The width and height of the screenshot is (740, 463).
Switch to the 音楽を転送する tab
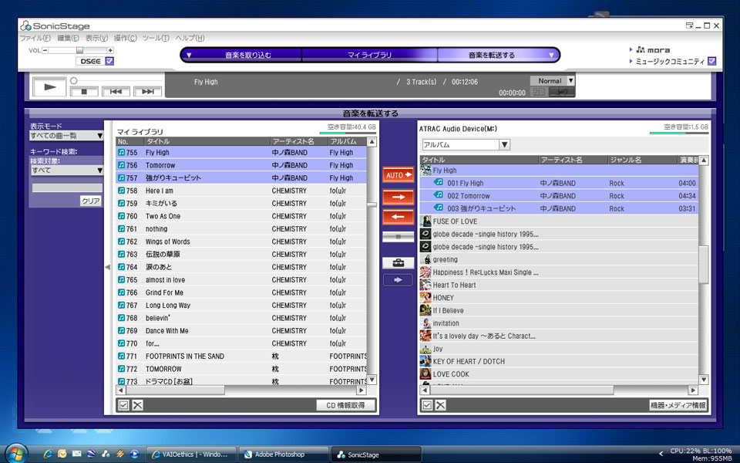coord(492,56)
